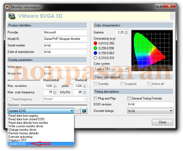Click the save (floppy disk) icon in Options
Viewport: 183px width, 151px height.
pos(77,111)
